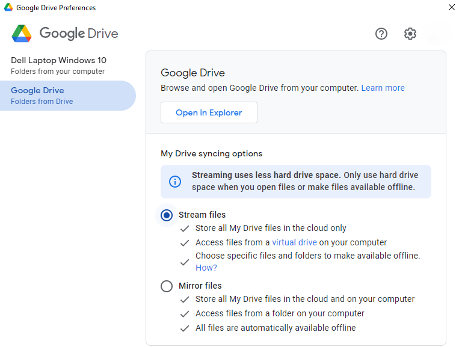Click 'Store all My Drive files in the cloud only'
The image size is (459, 347).
tap(271, 228)
